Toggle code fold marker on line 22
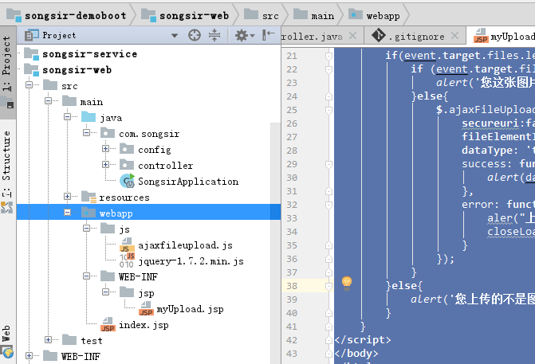Screen dimensions: 535x364 (328, 69)
